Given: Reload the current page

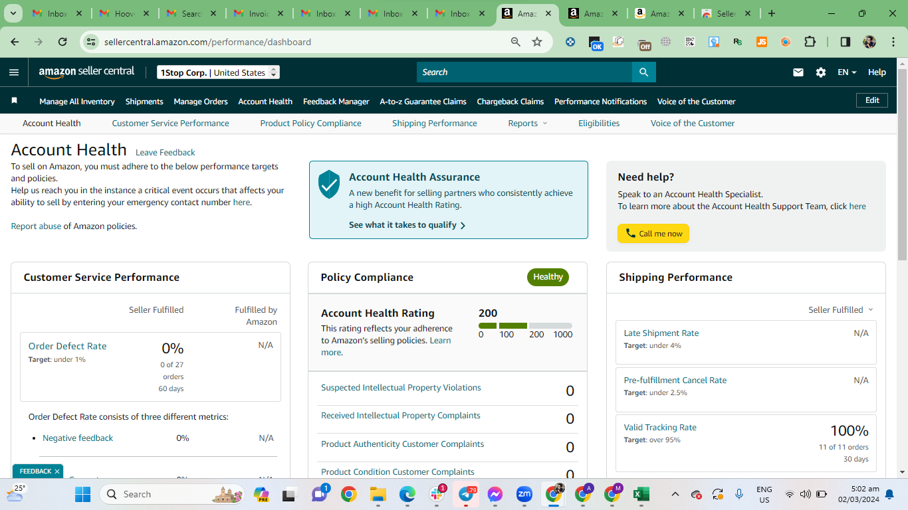Looking at the screenshot, I should tap(62, 42).
